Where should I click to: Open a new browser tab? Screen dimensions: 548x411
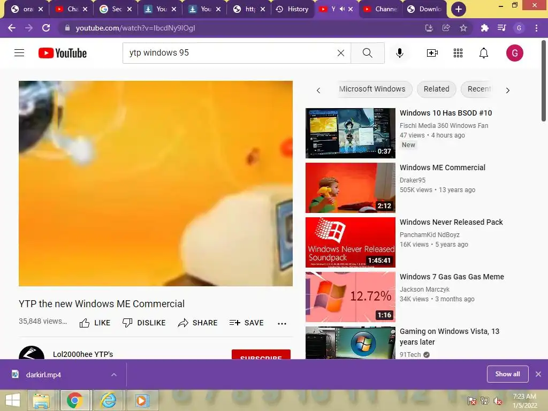[459, 9]
